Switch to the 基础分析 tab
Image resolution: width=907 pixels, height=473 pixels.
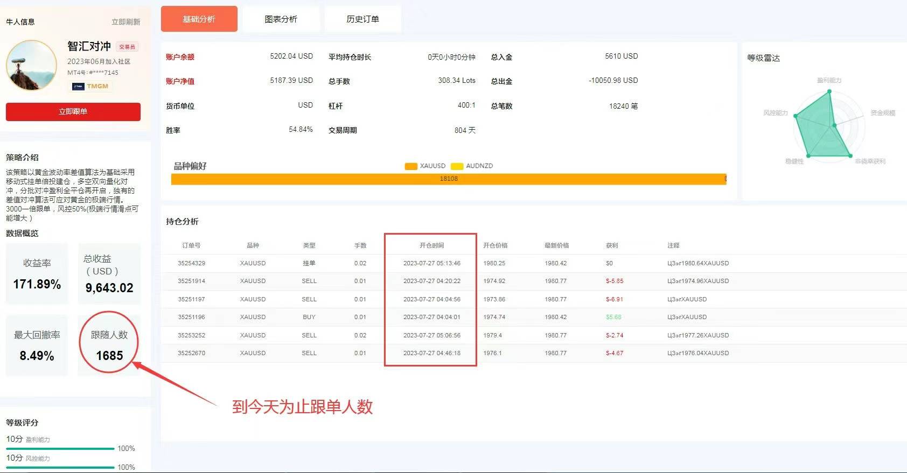point(199,19)
